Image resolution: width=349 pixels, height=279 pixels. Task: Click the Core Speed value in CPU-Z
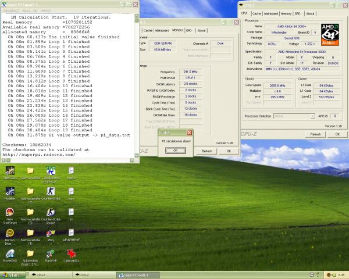pyautogui.click(x=277, y=85)
